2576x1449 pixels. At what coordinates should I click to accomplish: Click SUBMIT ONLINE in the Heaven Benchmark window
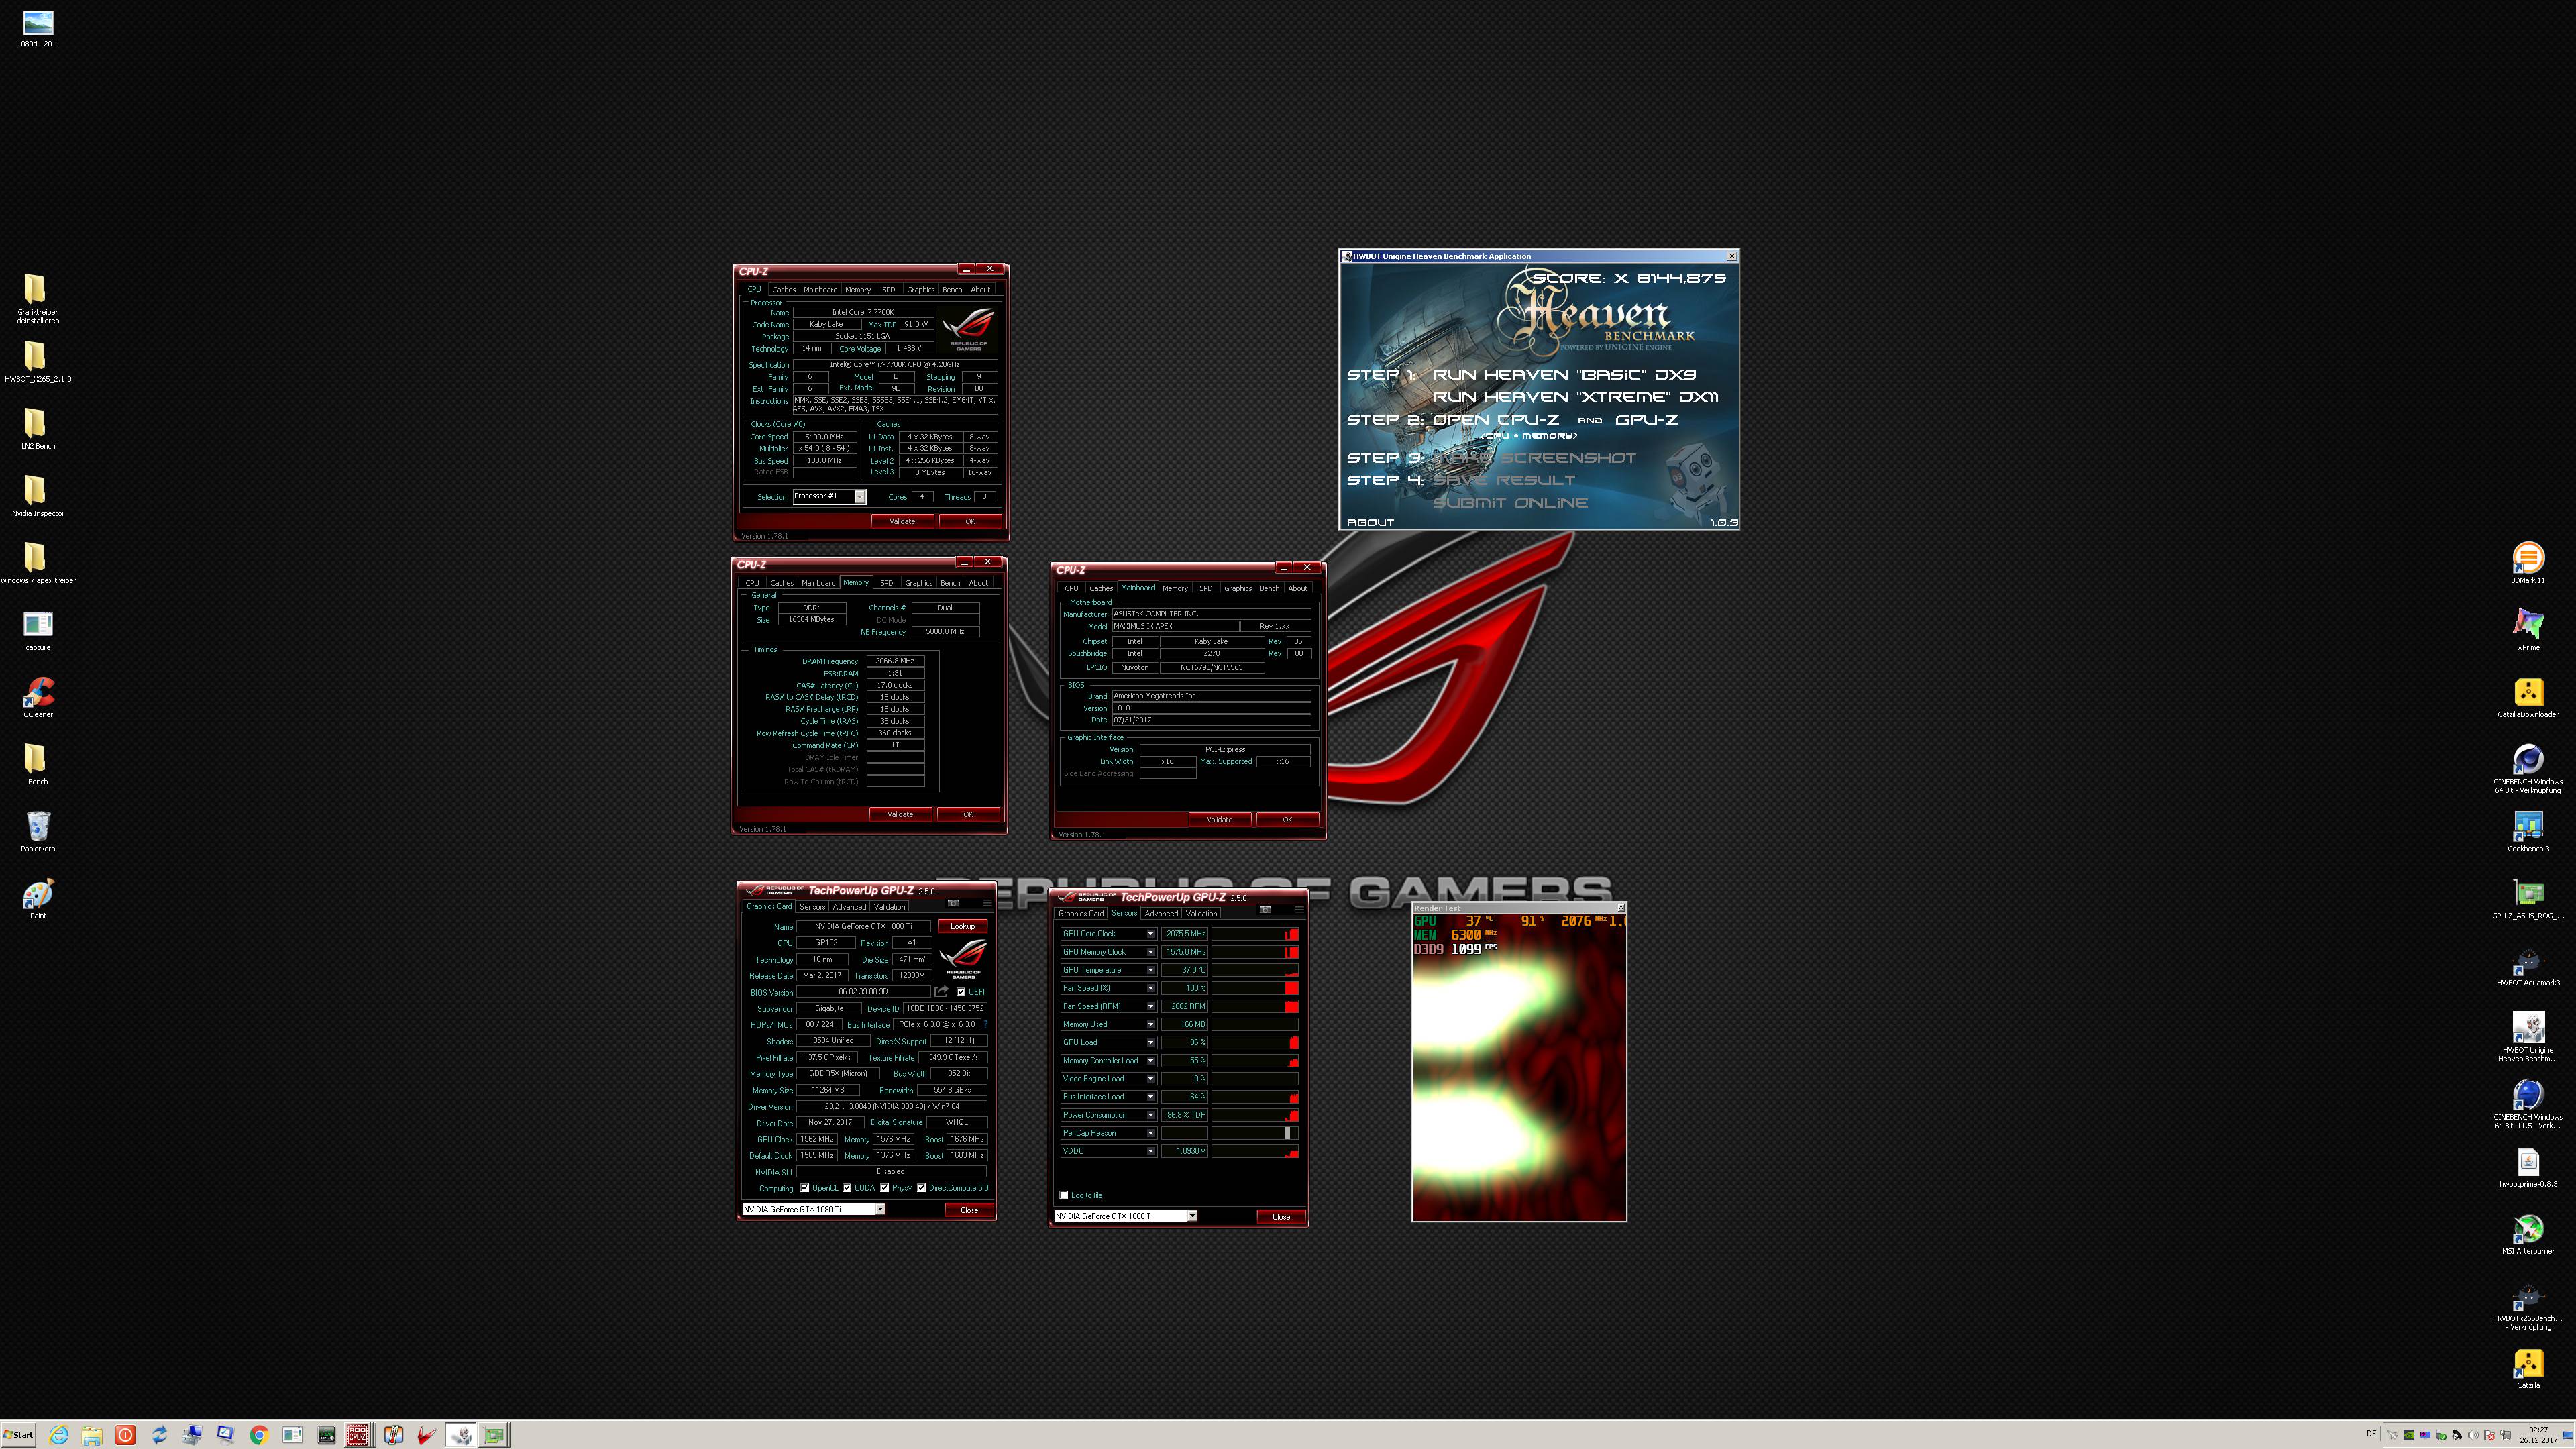(x=1510, y=503)
